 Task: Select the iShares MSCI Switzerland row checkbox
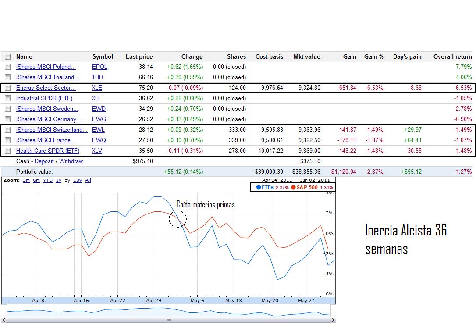(7, 130)
